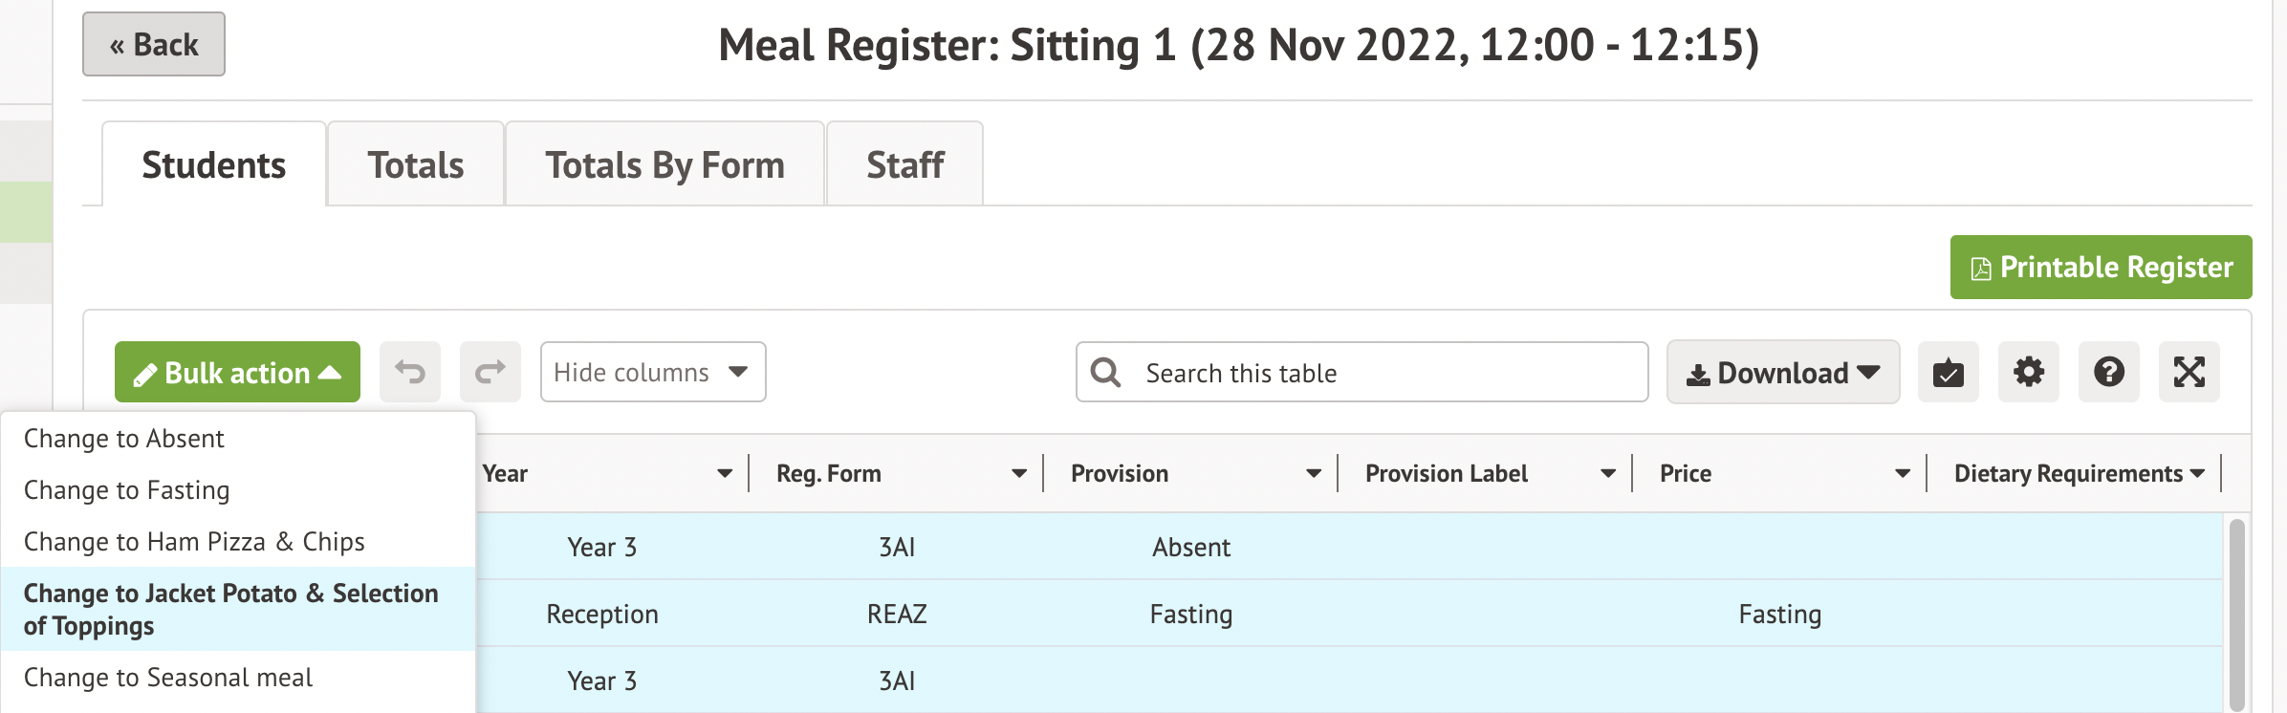2287x713 pixels.
Task: Open Dietary Requirements column menu
Action: [2197, 474]
